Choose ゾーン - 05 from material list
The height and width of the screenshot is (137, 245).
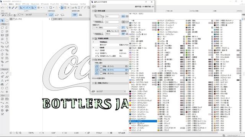click(135, 62)
